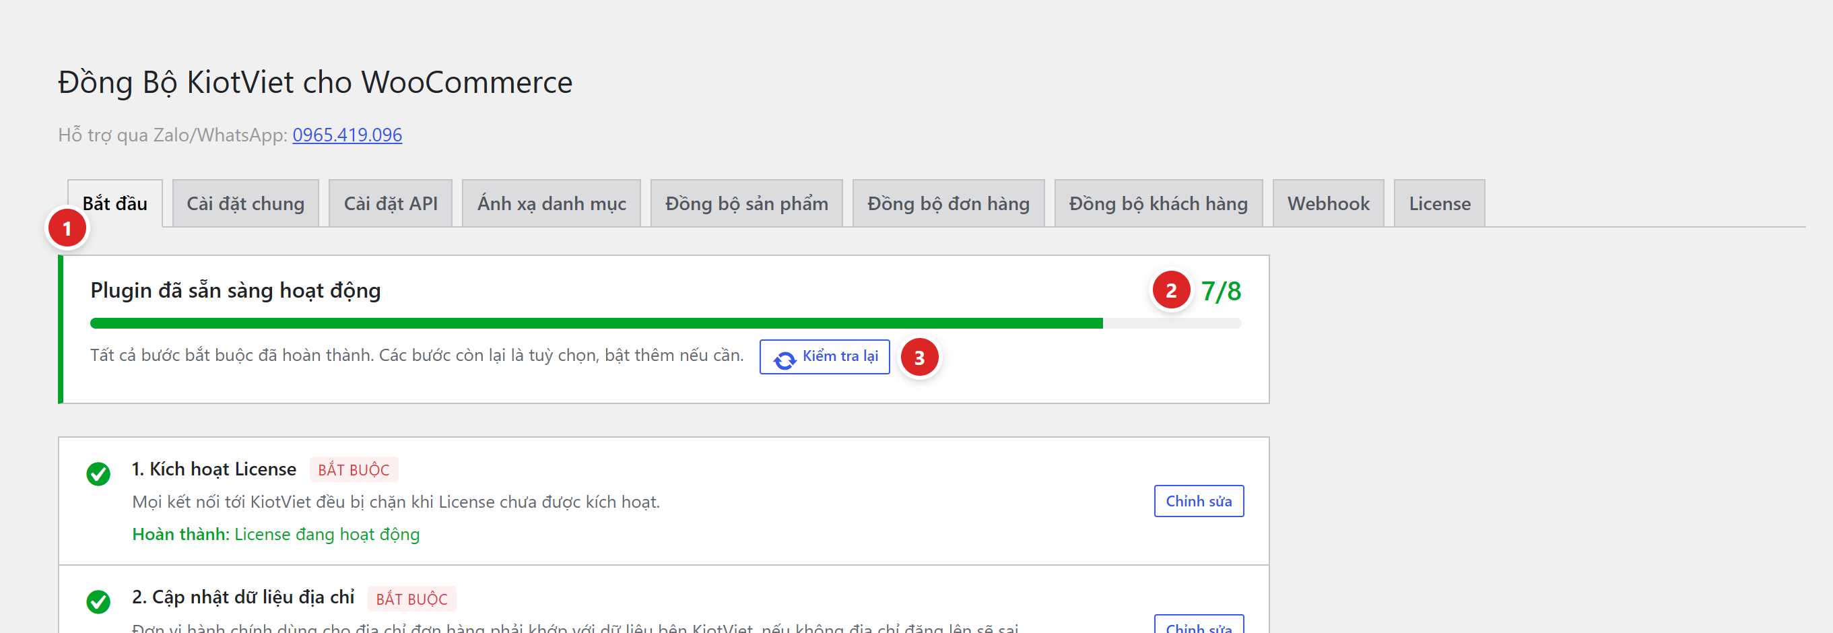Click the title 2. Cập nhật dữ liệu địa chỉ
This screenshot has width=1833, height=633.
pos(243,597)
